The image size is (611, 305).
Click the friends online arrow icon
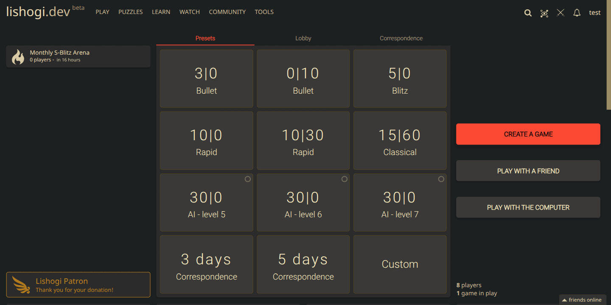pos(564,300)
